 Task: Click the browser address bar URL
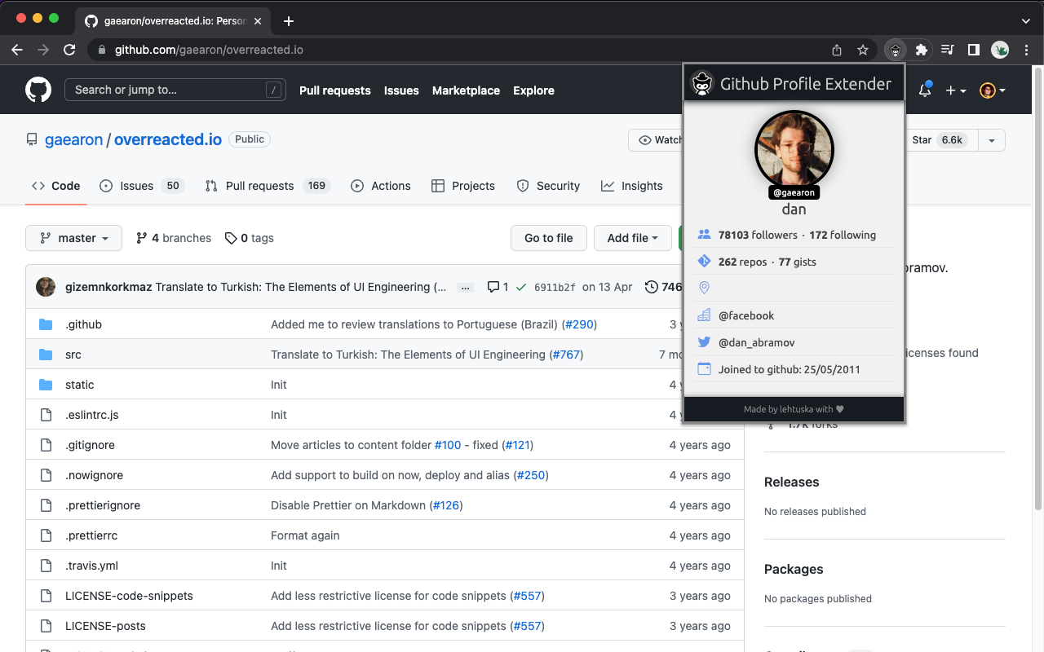pyautogui.click(x=209, y=50)
